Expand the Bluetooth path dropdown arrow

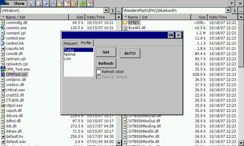point(228,11)
